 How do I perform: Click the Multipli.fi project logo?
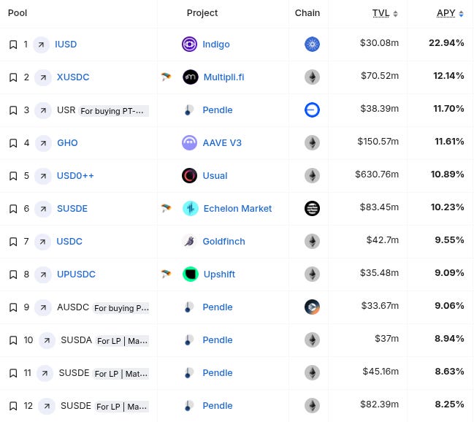[191, 77]
